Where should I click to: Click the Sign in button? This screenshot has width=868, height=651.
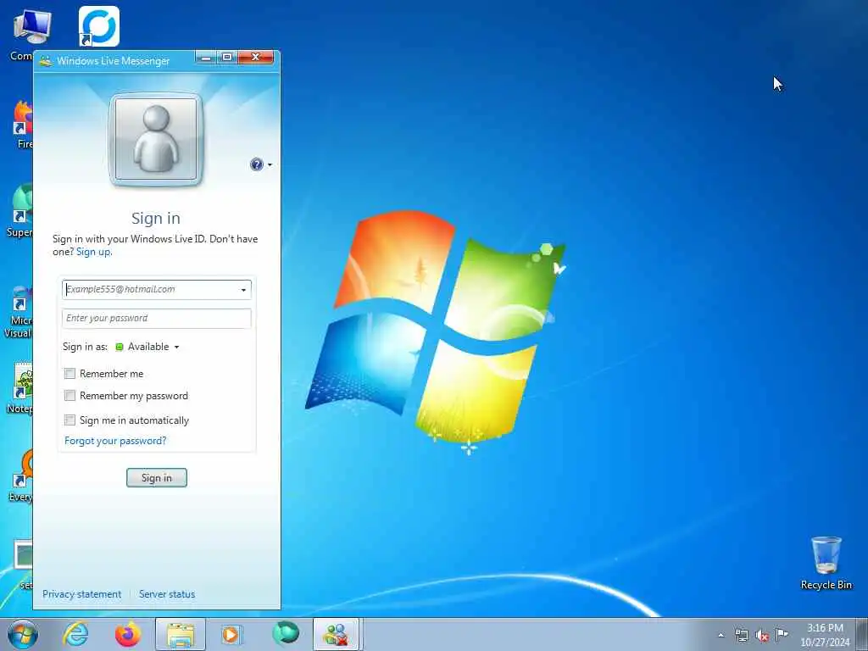tap(157, 478)
